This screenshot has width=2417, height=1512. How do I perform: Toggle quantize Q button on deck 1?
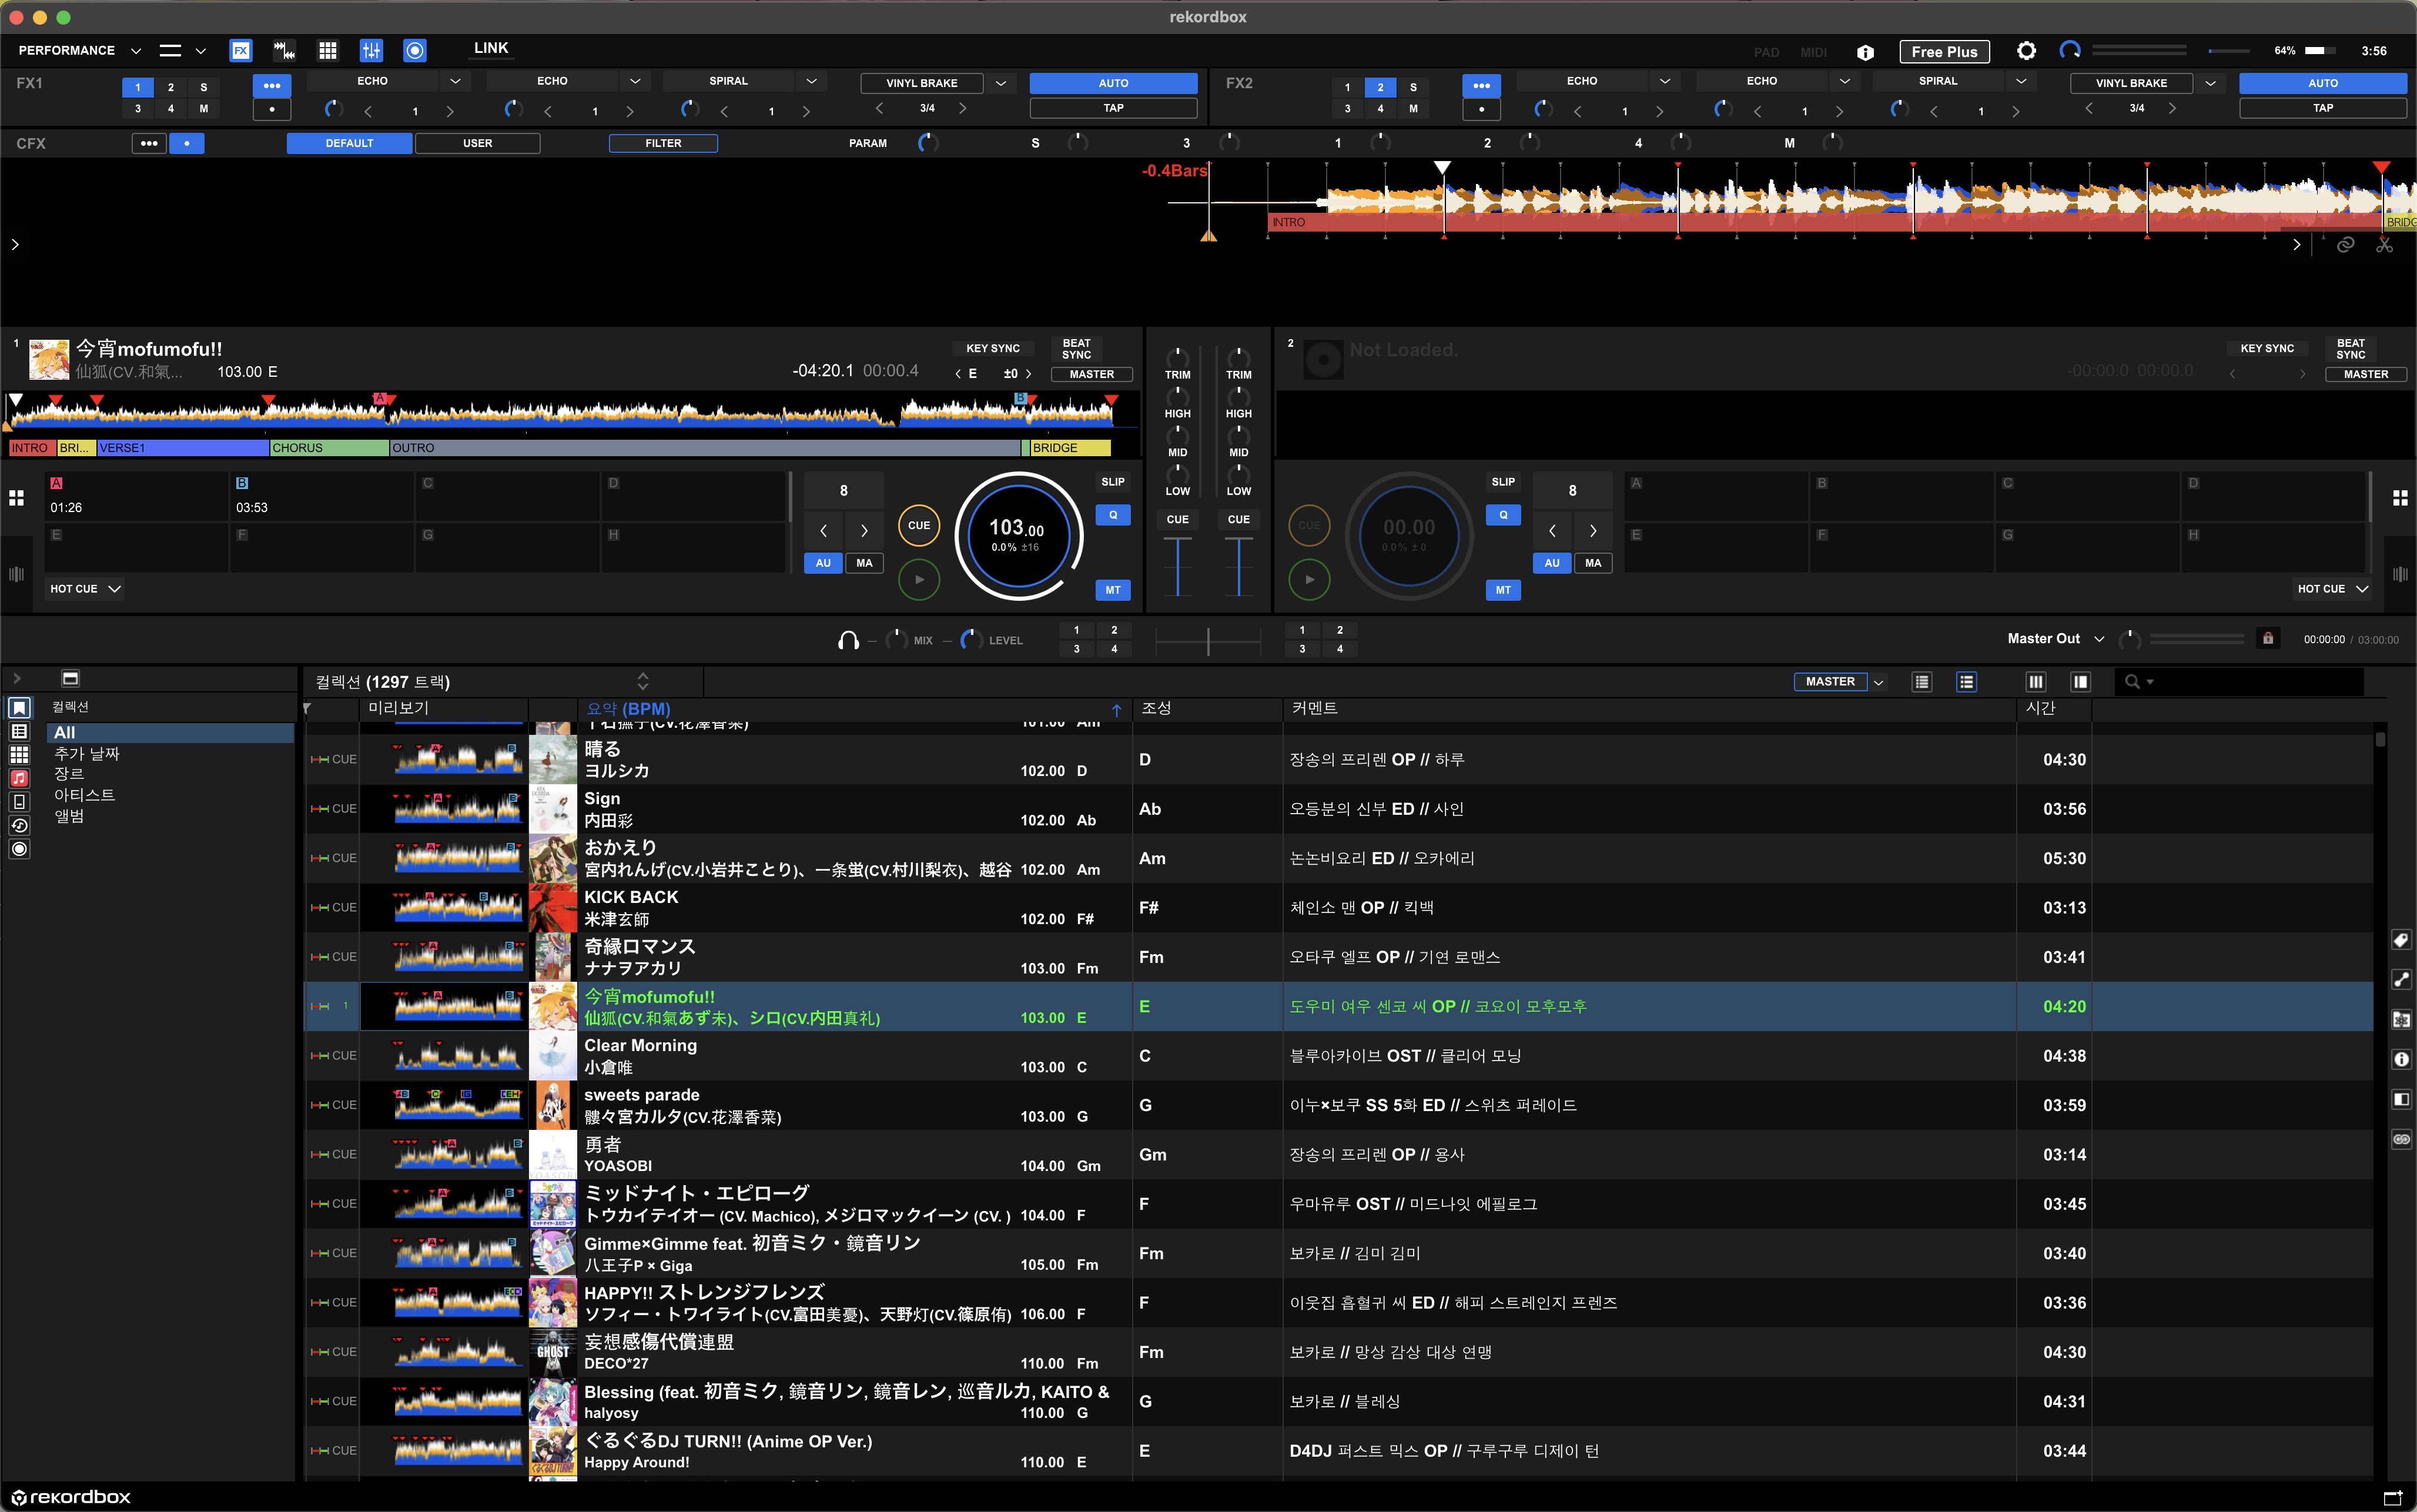click(1113, 515)
